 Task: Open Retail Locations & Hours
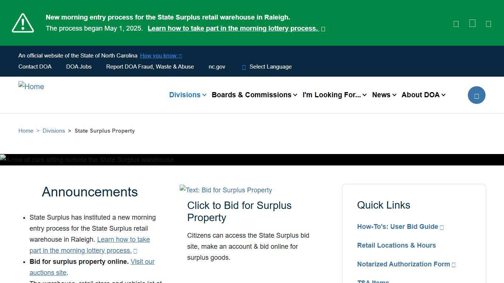[x=396, y=245]
